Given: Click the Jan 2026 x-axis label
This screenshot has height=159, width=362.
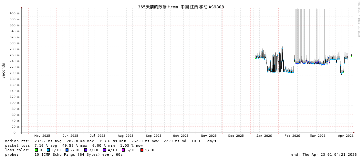Looking at the screenshot, I should 264,136.
